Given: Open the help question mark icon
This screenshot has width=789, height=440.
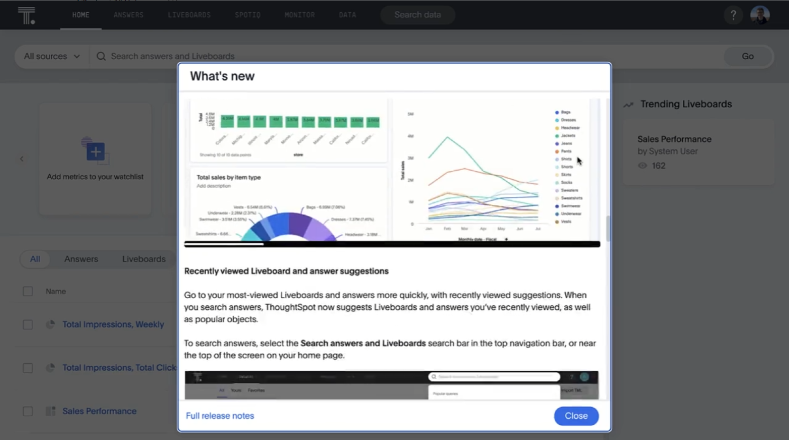Looking at the screenshot, I should (733, 15).
